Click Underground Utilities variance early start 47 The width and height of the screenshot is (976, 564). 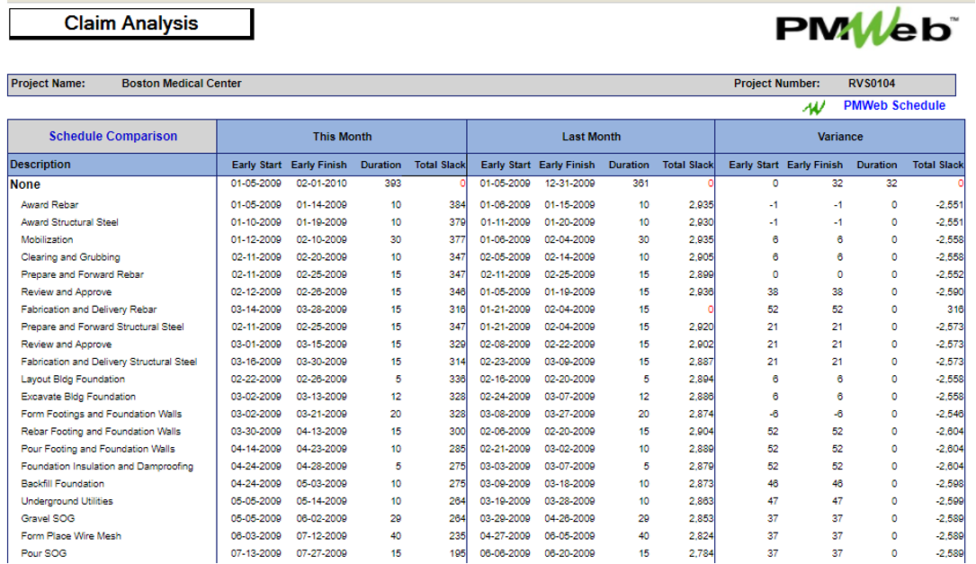click(x=773, y=501)
